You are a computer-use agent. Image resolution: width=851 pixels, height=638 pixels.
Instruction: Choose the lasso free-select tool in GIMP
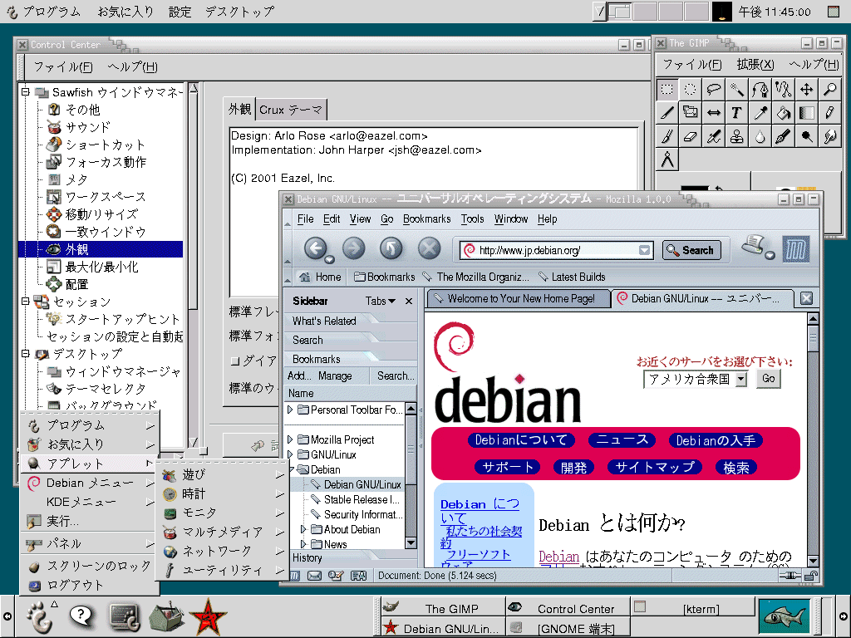(714, 89)
